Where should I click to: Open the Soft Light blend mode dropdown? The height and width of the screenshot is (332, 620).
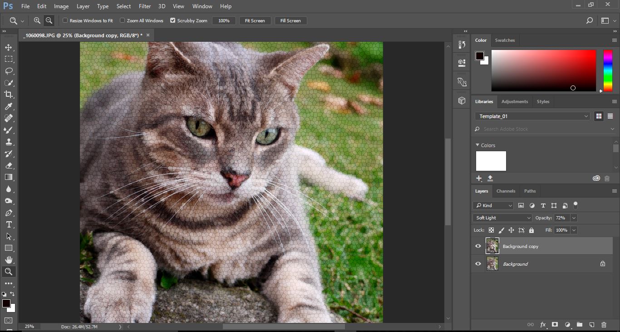(502, 218)
